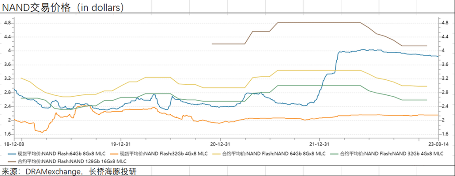
Task: Toggle the 合约平均价 NAND 64Gb 8Gx8 legend label
Action: [273, 154]
